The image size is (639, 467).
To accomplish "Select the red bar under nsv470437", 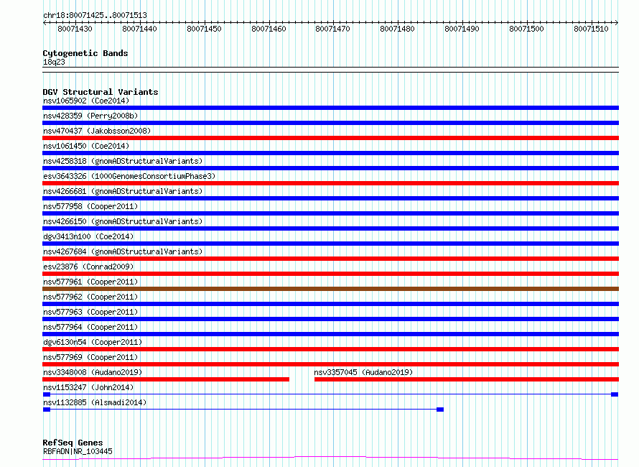I will pos(330,138).
